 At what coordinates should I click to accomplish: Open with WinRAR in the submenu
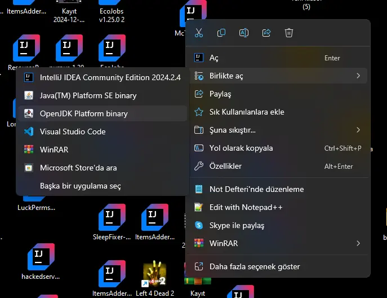tap(103, 150)
